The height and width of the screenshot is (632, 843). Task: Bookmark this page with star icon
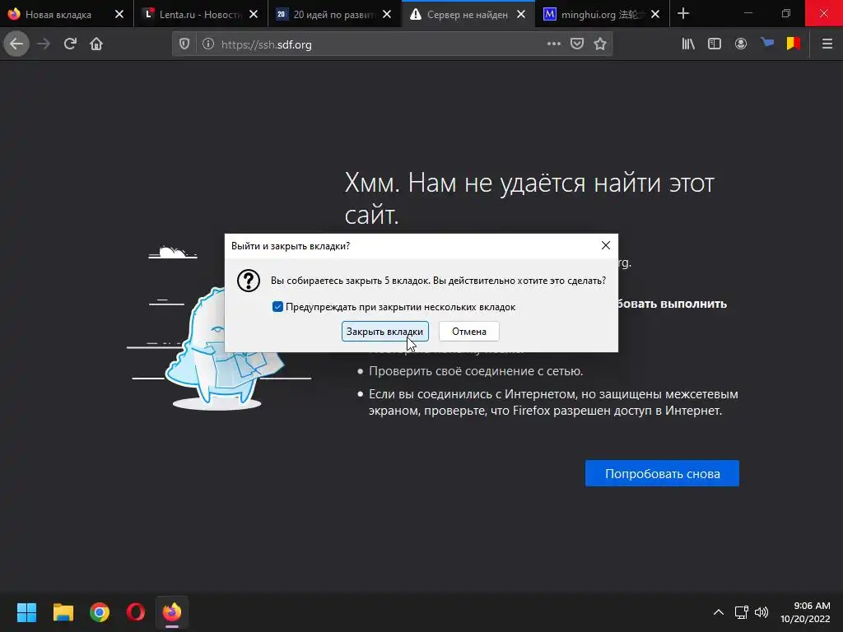tap(600, 44)
